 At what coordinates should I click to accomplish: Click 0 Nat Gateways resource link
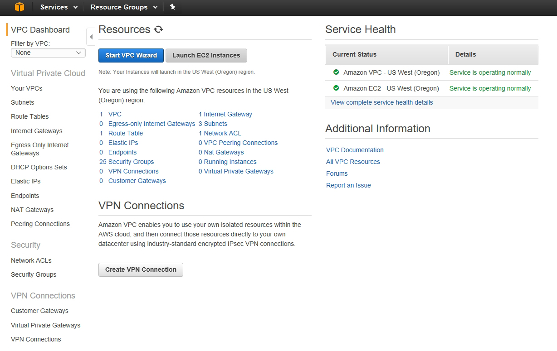[x=221, y=152]
